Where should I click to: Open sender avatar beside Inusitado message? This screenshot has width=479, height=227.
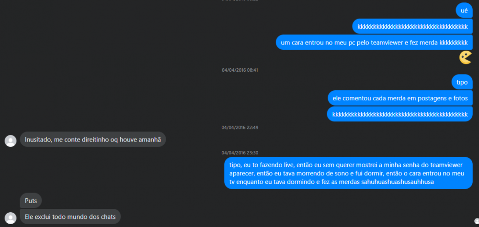point(11,141)
